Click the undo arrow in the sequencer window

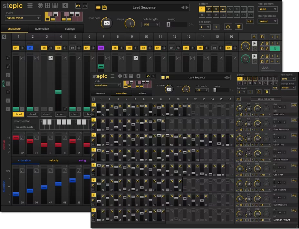[78, 5]
